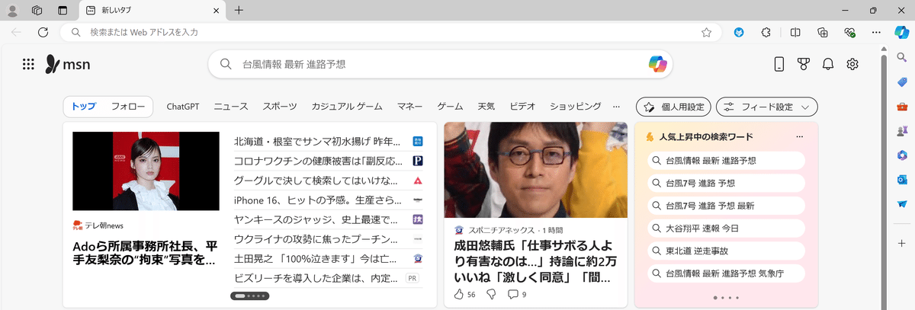Toggle split screen view
Image resolution: width=915 pixels, height=310 pixels.
coord(795,32)
